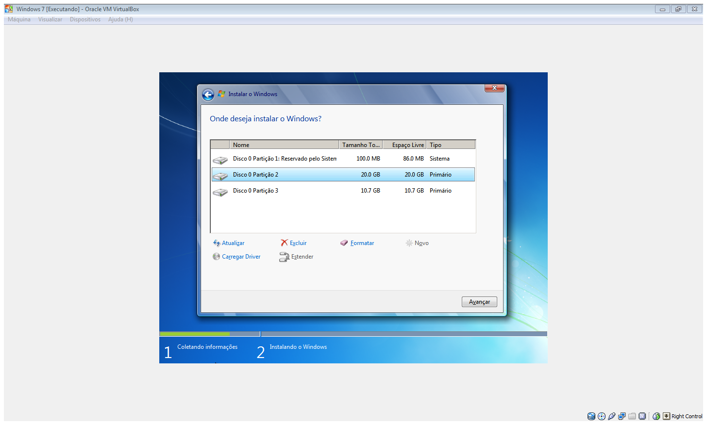Close the Instalar o Windows dialog
Viewport: 707px width, 425px height.
494,88
